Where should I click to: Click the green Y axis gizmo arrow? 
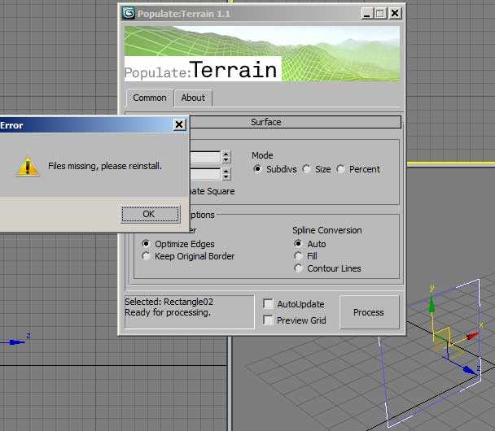(x=431, y=303)
